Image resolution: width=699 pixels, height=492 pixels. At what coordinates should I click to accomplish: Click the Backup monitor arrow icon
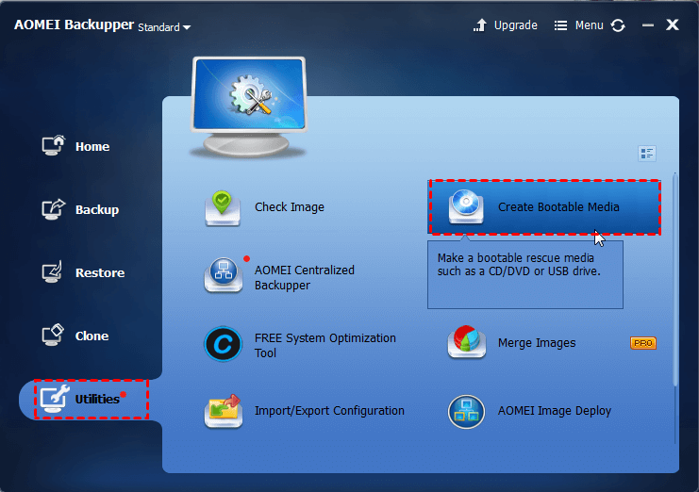[54, 209]
